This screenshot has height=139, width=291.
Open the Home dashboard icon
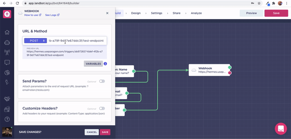(x=7, y=32)
